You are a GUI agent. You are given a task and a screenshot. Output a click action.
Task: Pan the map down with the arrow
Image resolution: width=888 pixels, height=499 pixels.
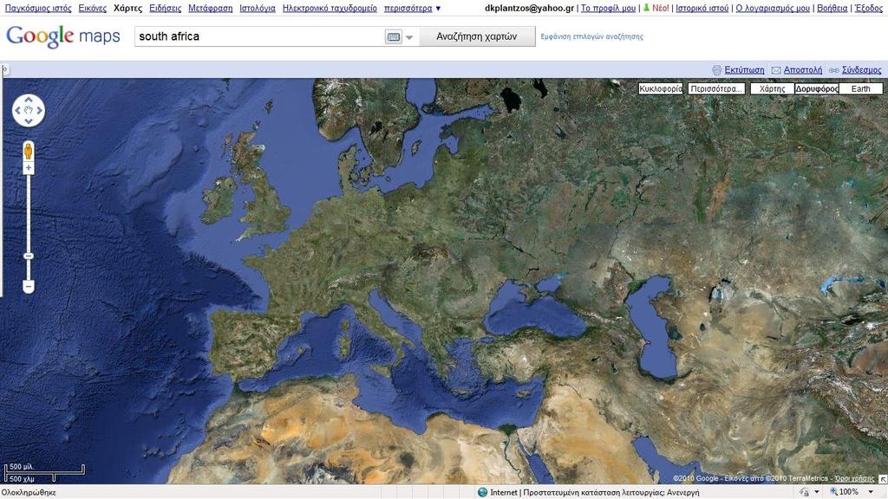pyautogui.click(x=29, y=121)
